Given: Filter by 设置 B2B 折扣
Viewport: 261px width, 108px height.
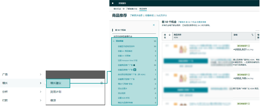Looking at the screenshot, I should pos(124,98).
